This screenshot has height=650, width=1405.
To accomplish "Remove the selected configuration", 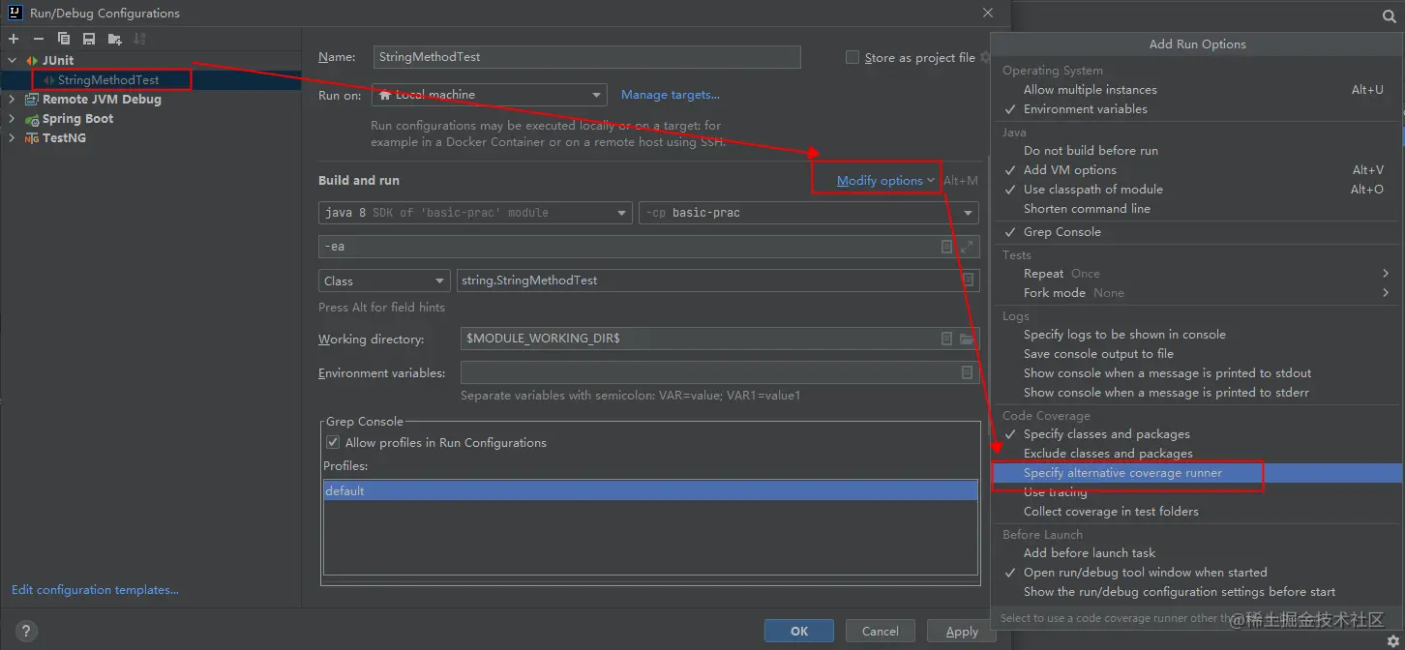I will [37, 39].
